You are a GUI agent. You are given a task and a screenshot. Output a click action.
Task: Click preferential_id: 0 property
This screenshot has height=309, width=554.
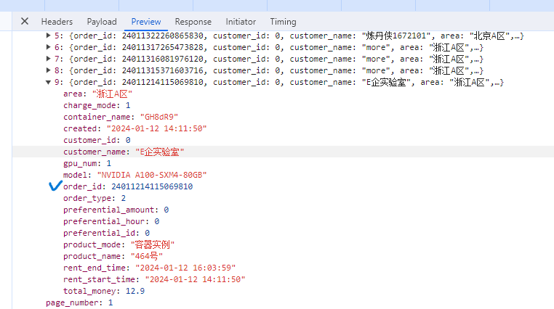[106, 233]
